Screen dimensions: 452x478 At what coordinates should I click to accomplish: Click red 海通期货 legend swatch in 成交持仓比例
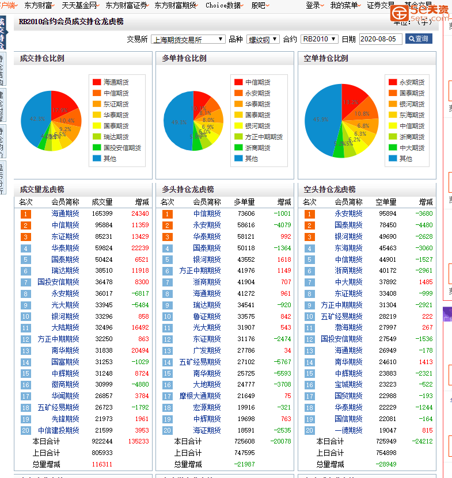pyautogui.click(x=97, y=82)
